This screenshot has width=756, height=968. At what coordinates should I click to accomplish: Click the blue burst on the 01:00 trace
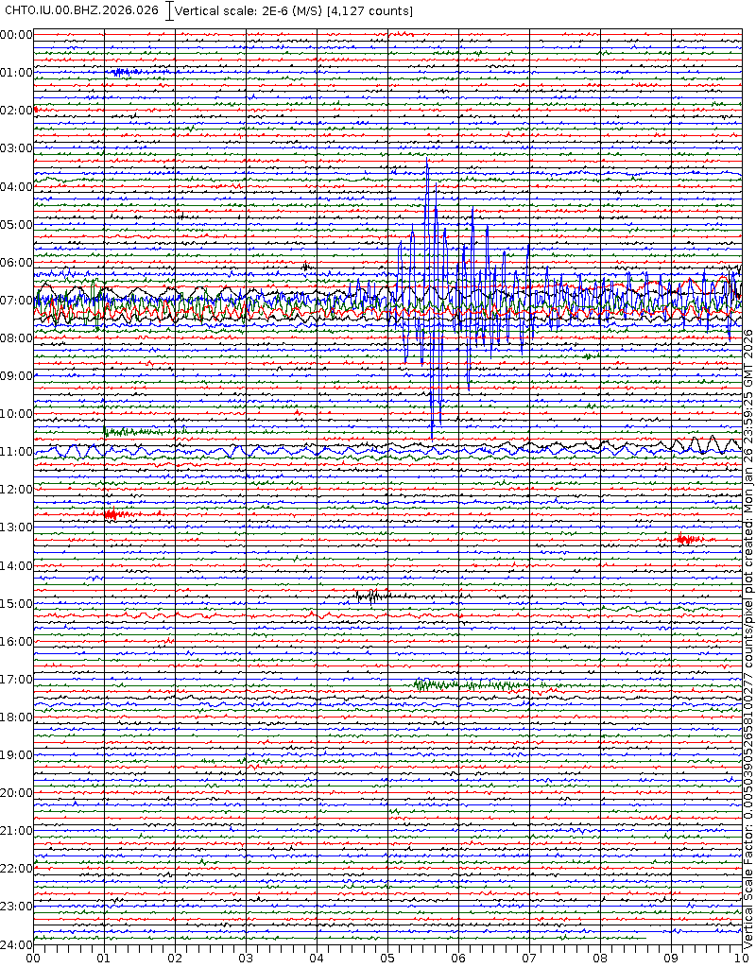[121, 72]
